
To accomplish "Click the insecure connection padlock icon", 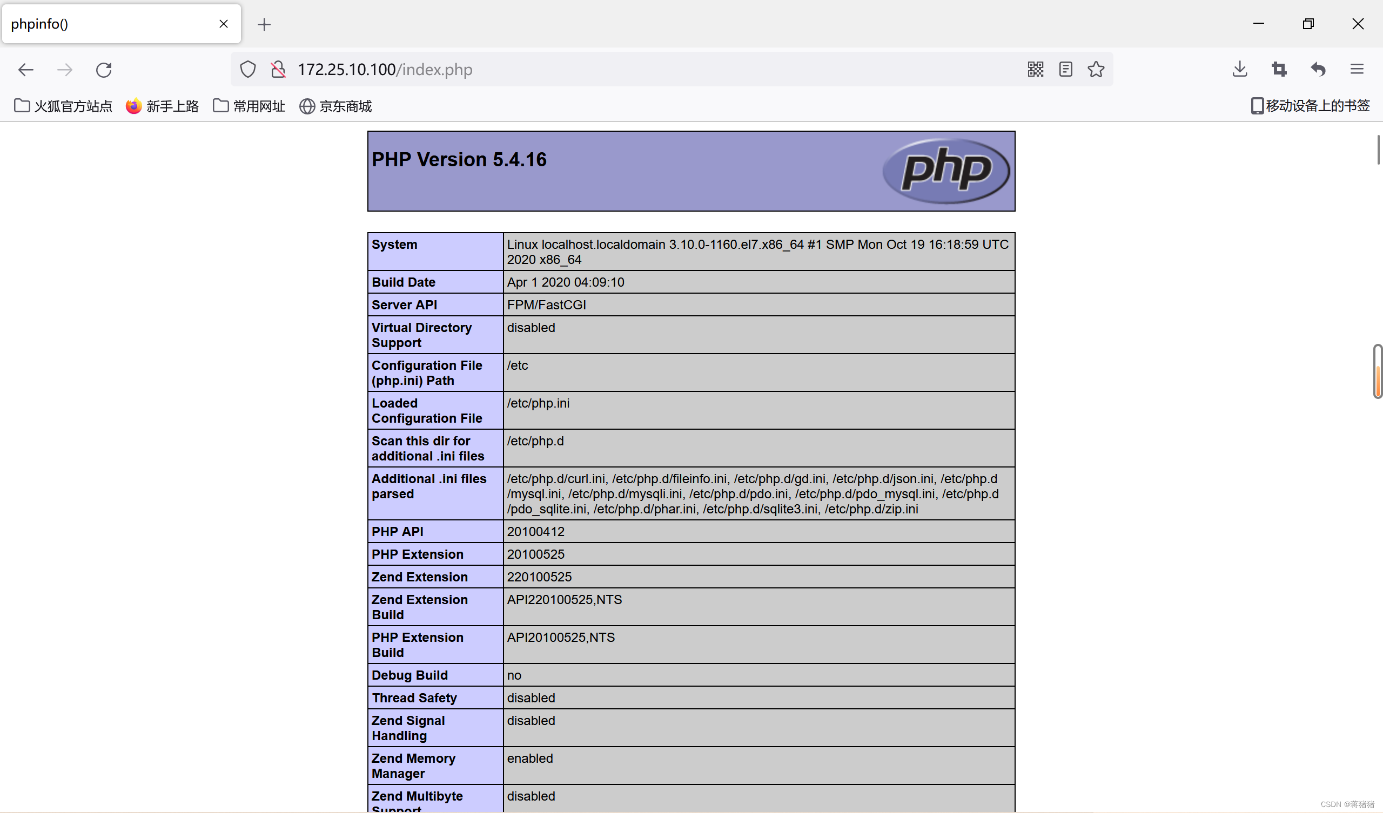I will point(278,70).
